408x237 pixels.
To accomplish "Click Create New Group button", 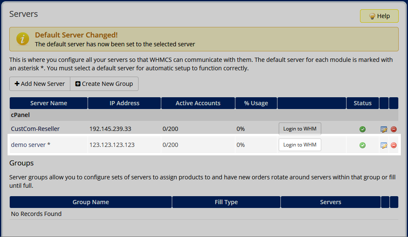I will (104, 84).
